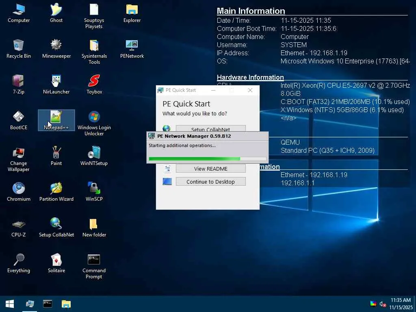
Task: Open the WinNTSetup icon
Action: [x=94, y=156]
